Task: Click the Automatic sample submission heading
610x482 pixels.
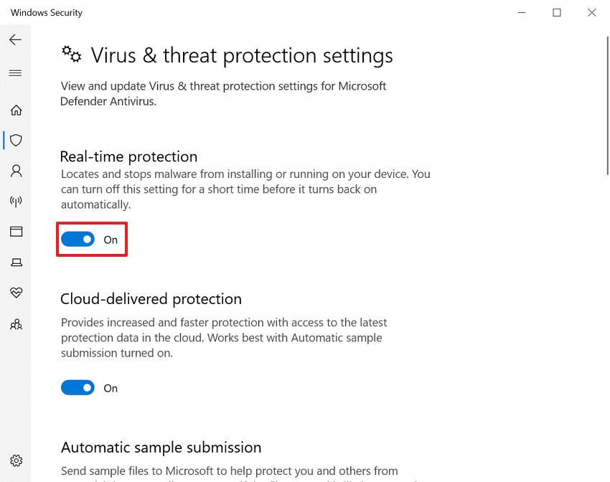Action: pos(161,447)
